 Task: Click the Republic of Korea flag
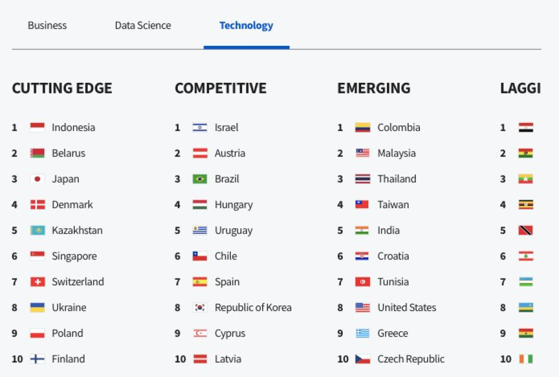(x=200, y=308)
